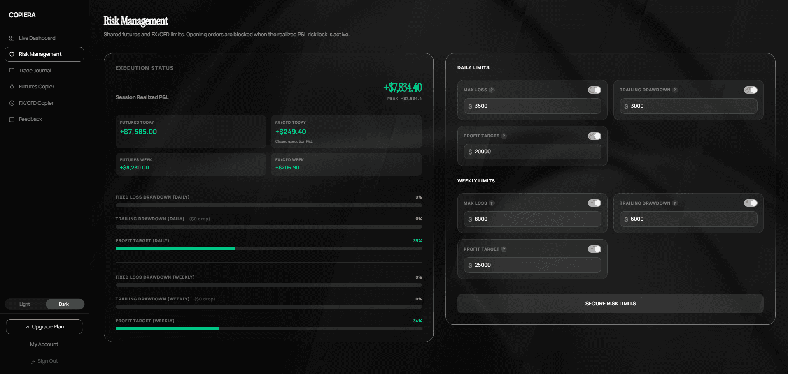
Task: Click help icon beside weekly Trailing Drawdown
Action: [x=675, y=203]
